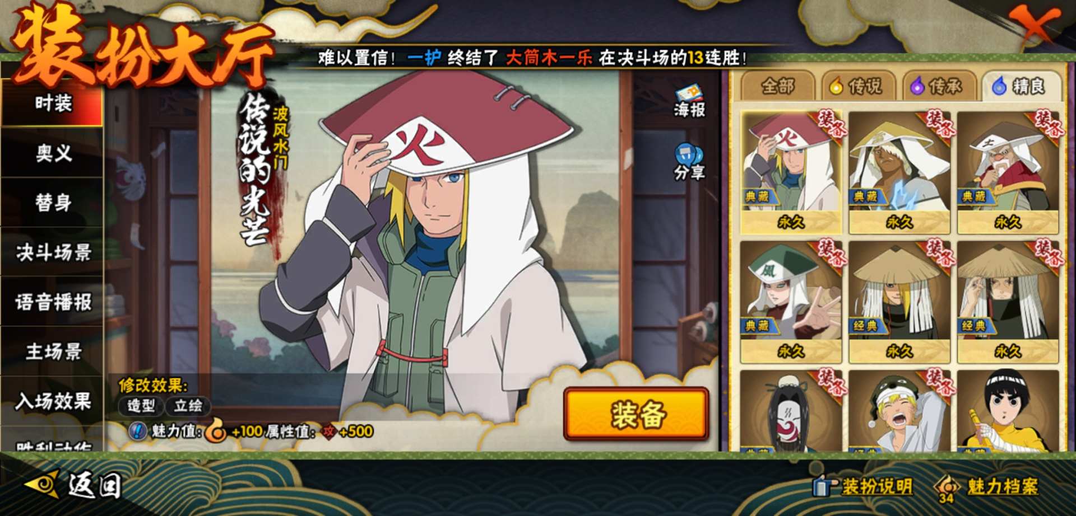
Task: Choose the Rock Lee yellow outfit thumbnail
Action: [x=1008, y=410]
